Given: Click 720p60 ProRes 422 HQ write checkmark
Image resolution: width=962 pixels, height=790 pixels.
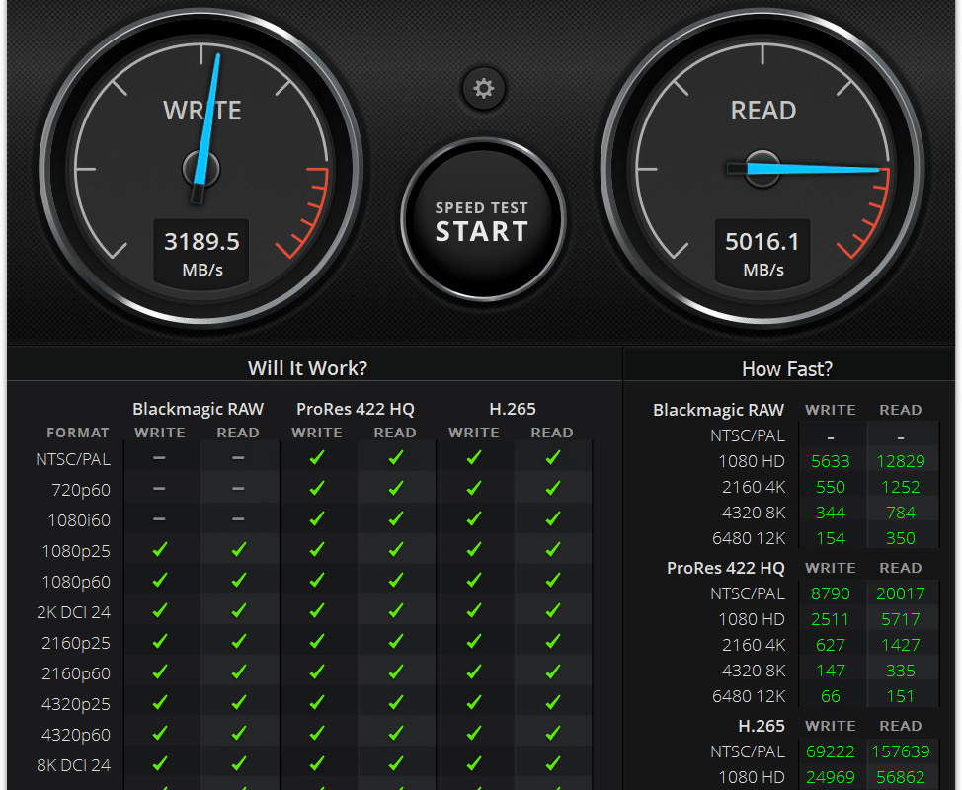Looking at the screenshot, I should pyautogui.click(x=317, y=488).
